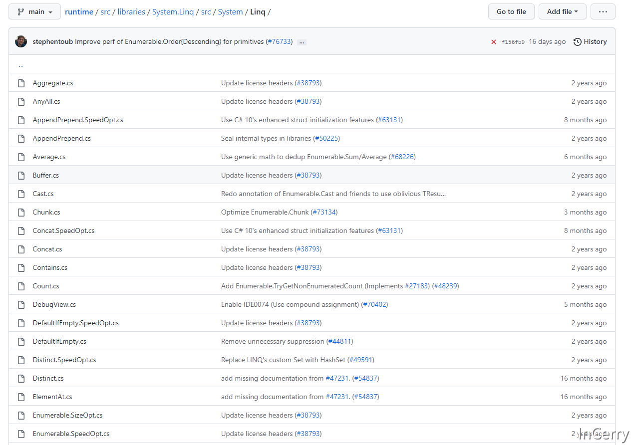Screen dimensions: 632x445
Task: Expand the commit message ellipsis
Action: (x=301, y=42)
